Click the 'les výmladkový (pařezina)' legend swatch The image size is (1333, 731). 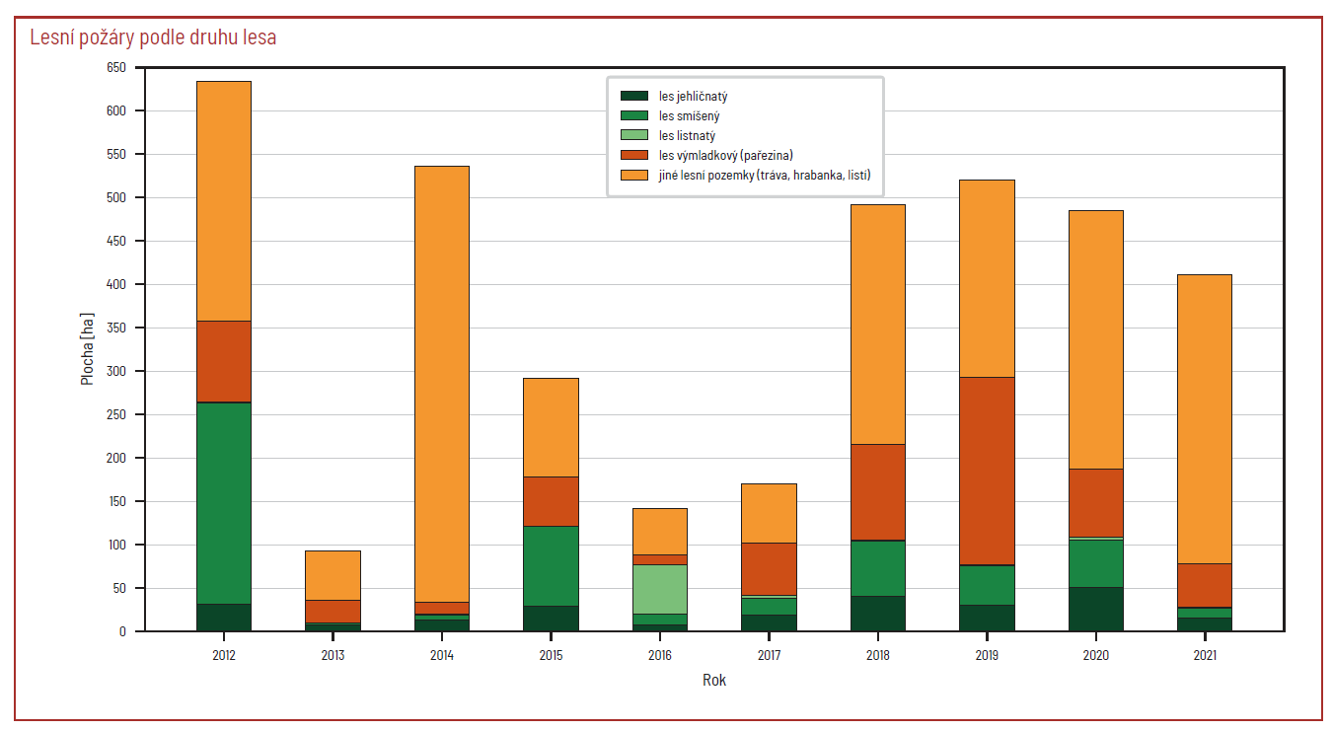click(x=633, y=156)
